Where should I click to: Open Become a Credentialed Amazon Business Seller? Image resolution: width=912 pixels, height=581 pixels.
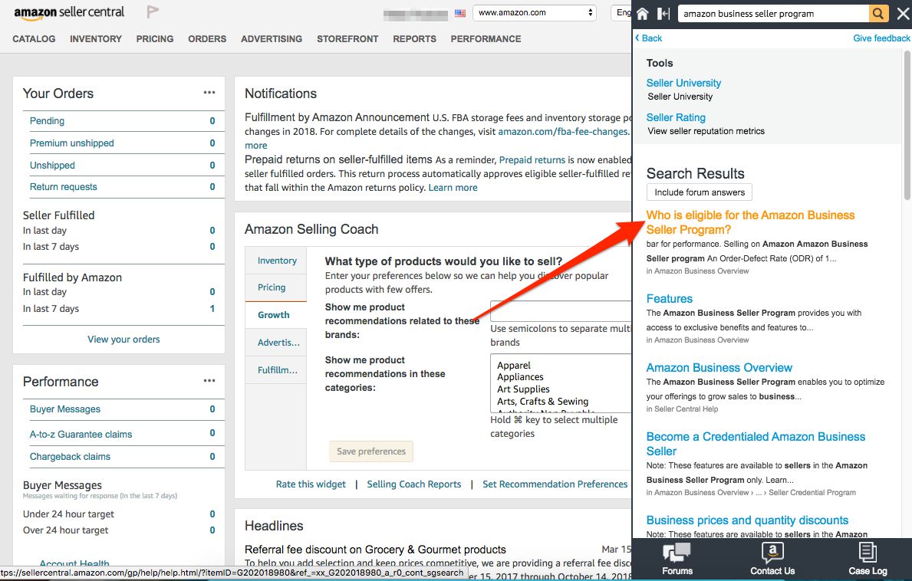coord(756,444)
